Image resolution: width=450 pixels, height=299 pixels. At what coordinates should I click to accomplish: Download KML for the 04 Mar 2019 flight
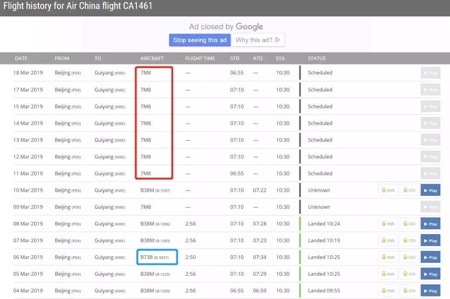point(388,290)
